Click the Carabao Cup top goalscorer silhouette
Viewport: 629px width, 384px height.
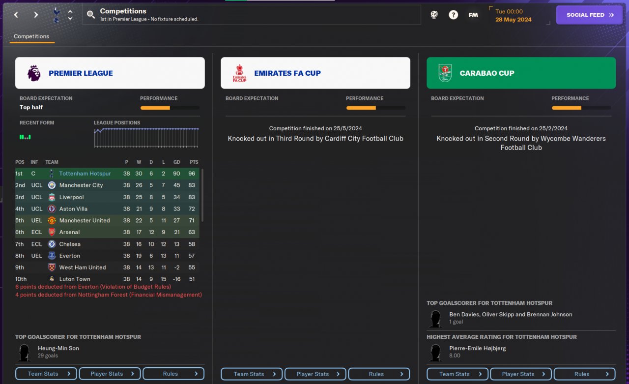pos(435,319)
